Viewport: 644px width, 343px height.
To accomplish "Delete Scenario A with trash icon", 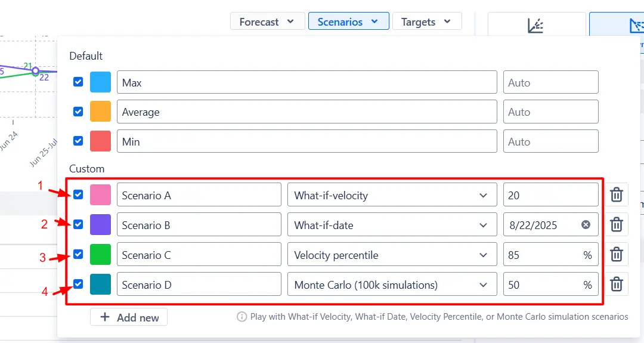I will [616, 194].
